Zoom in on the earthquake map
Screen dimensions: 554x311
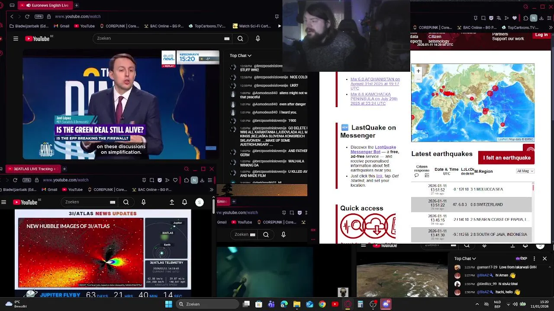pos(418,71)
